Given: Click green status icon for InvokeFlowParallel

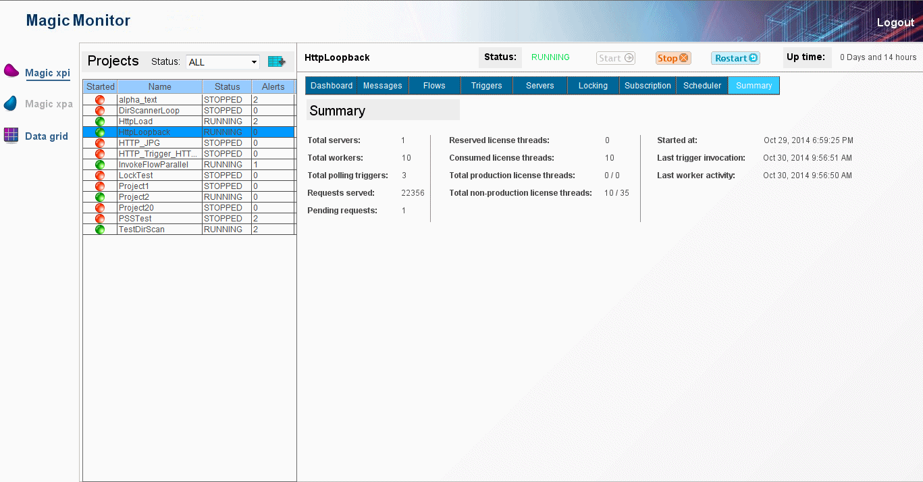Looking at the screenshot, I should click(100, 165).
